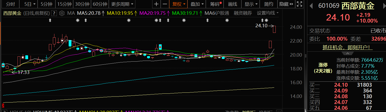The height and width of the screenshot is (112, 386).
Task: Open 设置均线 moving average settings
Action: [267, 13]
